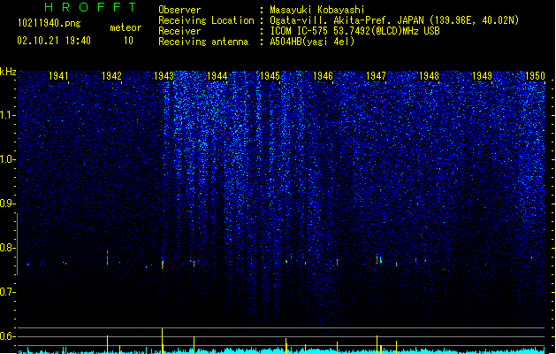This screenshot has width=556, height=354.
Task: Click the 1947 time marker
Action: click(376, 76)
